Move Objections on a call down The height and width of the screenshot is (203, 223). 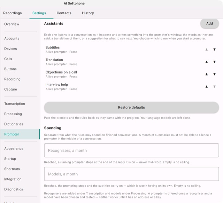pos(214,74)
